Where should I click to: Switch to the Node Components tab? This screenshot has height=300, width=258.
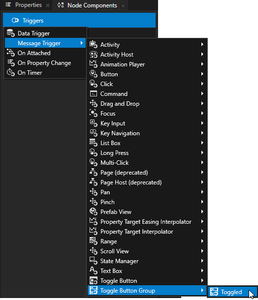89,5
